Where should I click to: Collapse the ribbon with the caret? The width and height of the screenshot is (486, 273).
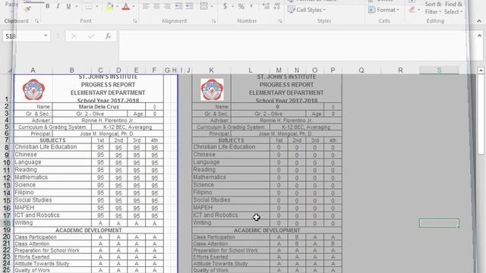pyautogui.click(x=479, y=21)
